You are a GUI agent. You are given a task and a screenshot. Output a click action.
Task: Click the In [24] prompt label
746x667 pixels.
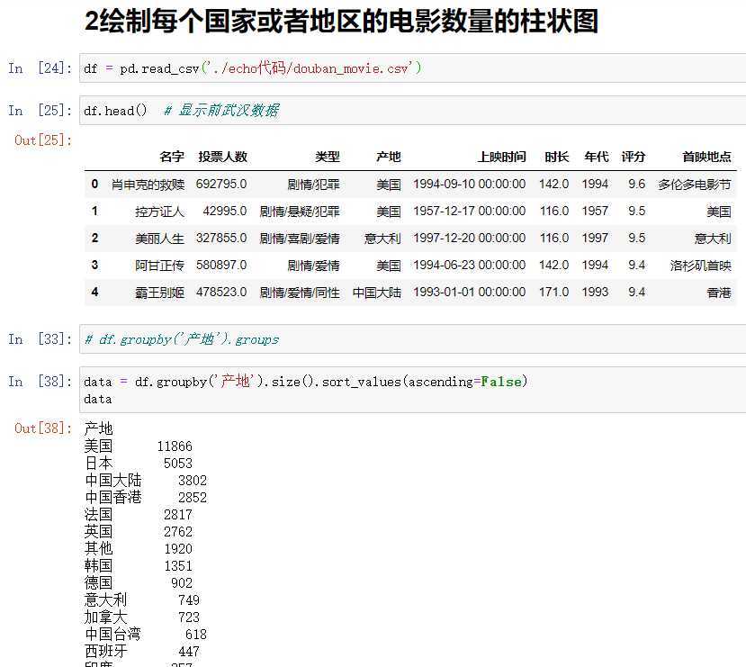click(40, 68)
